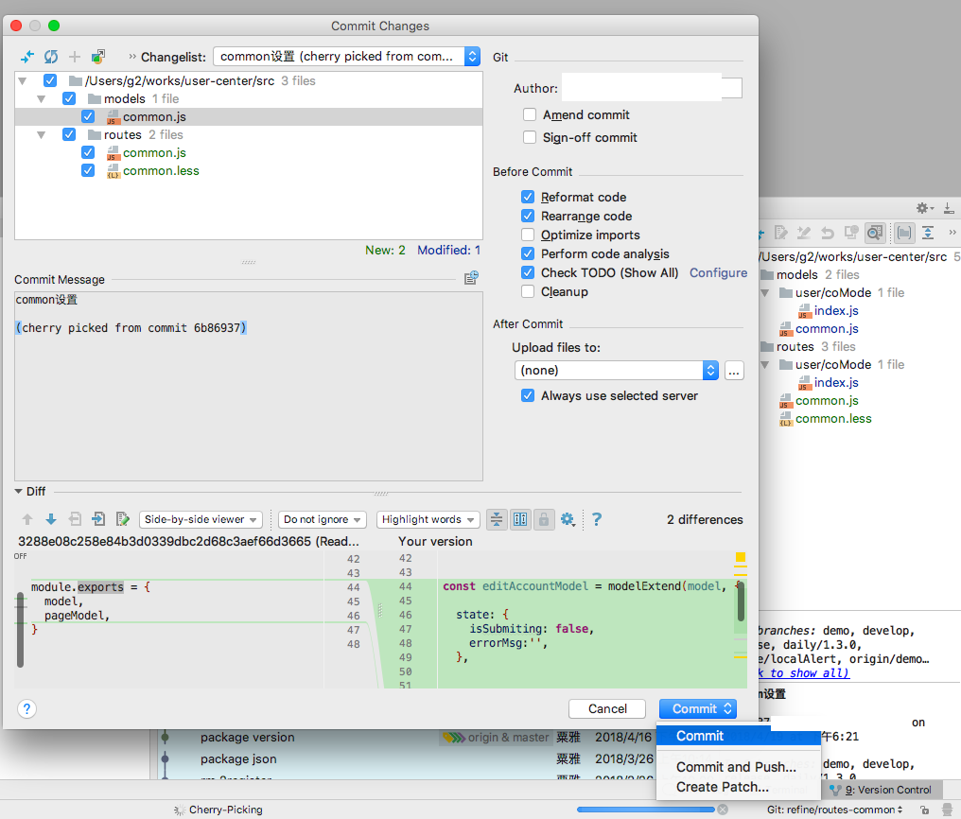Click the show all branches link
961x819 pixels.
pyautogui.click(x=803, y=672)
